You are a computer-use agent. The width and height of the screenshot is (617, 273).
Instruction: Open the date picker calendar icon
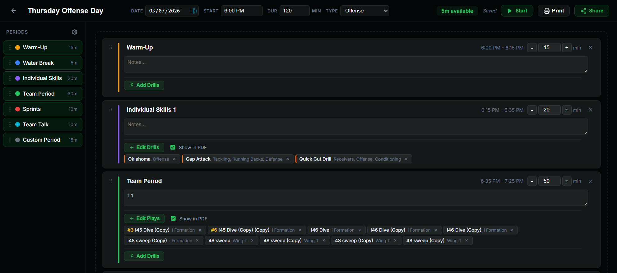[193, 11]
